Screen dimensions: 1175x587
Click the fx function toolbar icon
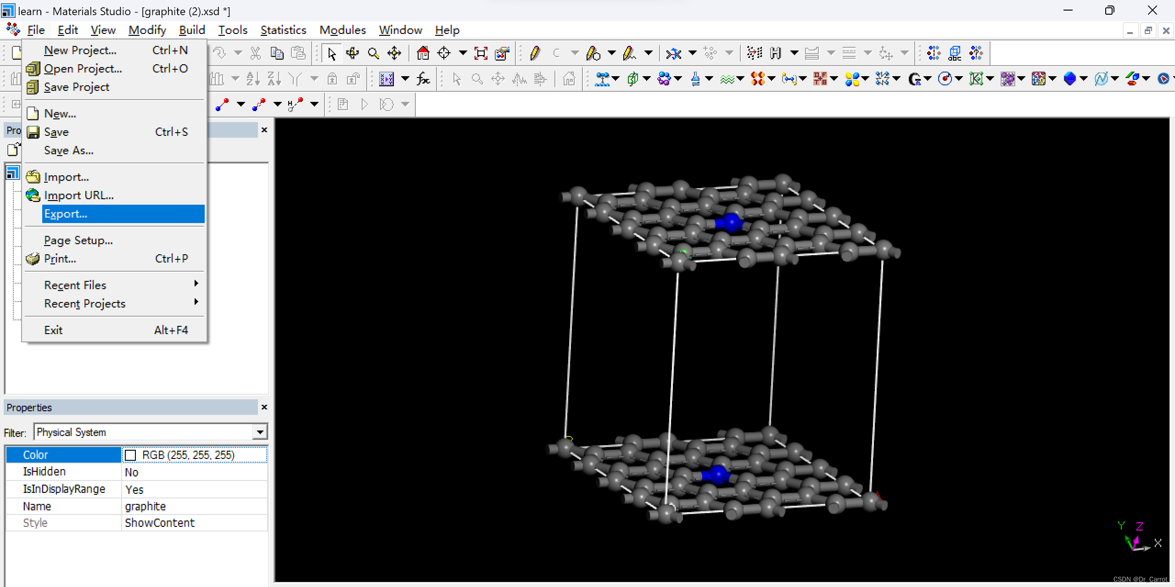tap(423, 79)
